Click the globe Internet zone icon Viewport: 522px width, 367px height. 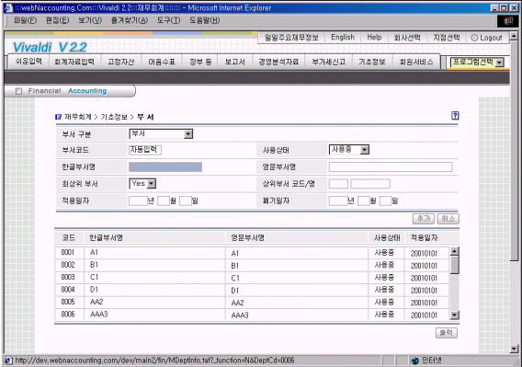point(414,361)
